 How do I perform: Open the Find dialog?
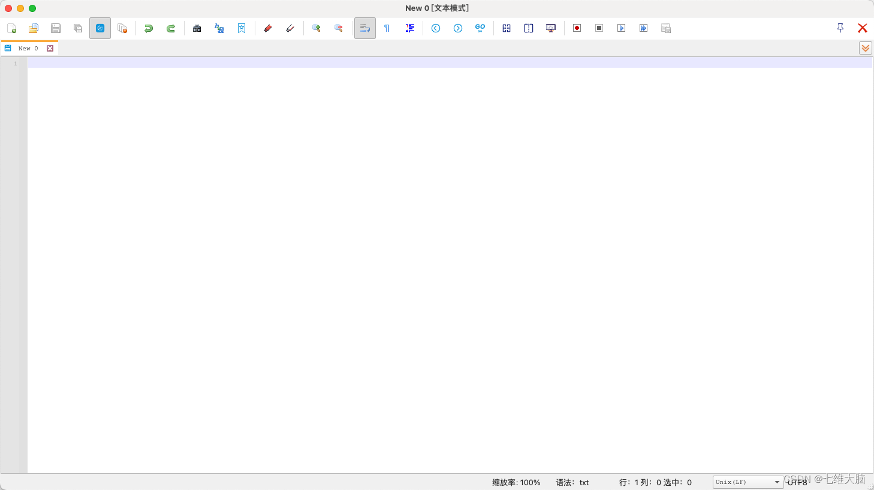[x=197, y=28]
